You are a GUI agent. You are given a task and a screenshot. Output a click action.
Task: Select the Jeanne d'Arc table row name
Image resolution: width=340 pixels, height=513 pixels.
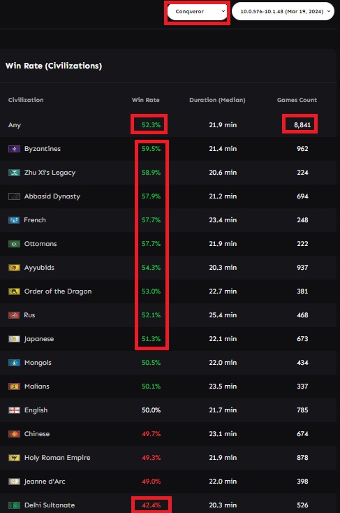point(45,482)
